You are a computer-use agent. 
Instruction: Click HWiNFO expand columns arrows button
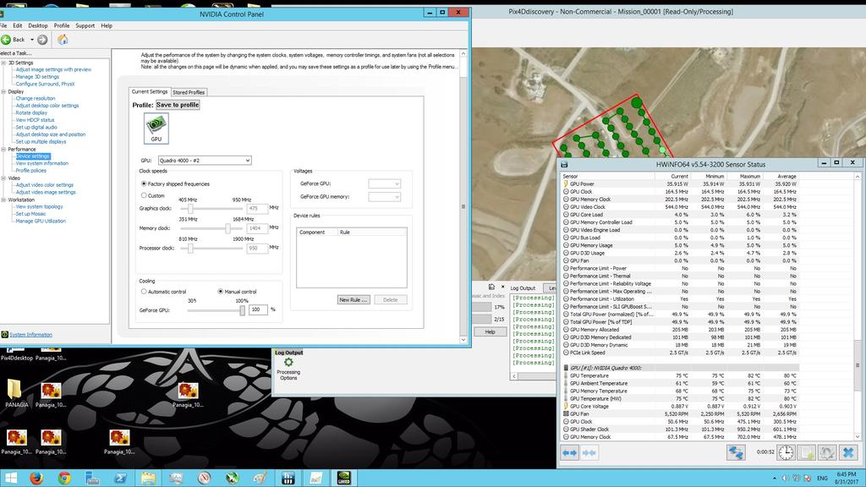click(569, 453)
